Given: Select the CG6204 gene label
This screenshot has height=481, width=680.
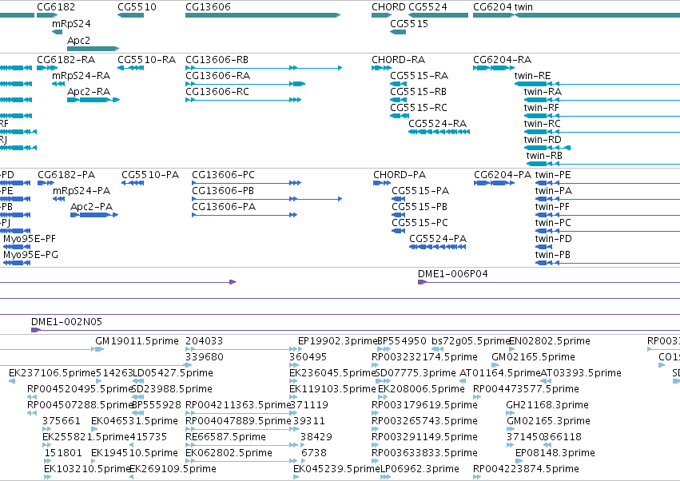Looking at the screenshot, I should click(x=492, y=7).
